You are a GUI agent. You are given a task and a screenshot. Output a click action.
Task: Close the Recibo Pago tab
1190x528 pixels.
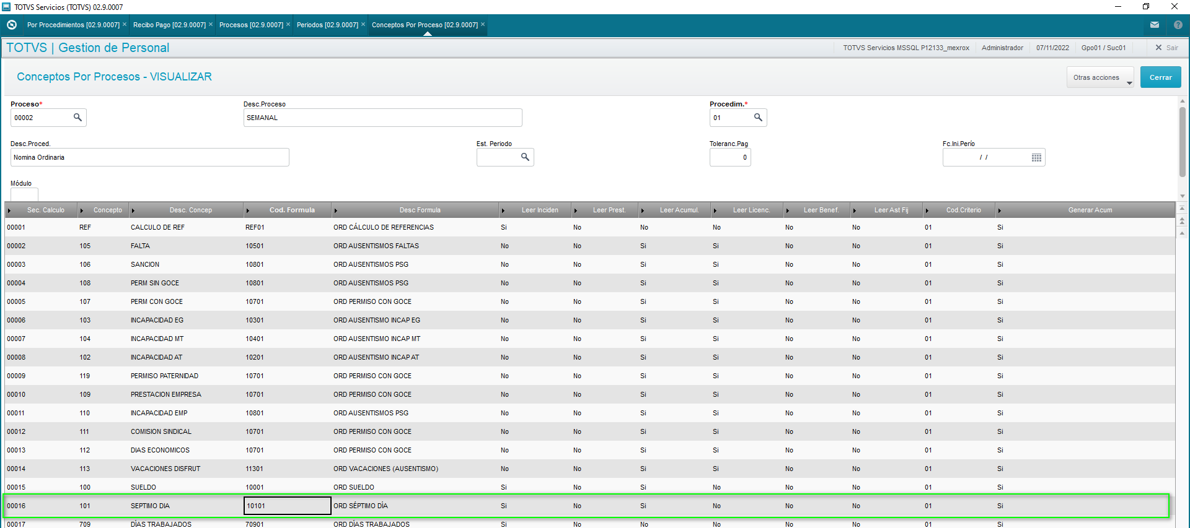click(211, 25)
